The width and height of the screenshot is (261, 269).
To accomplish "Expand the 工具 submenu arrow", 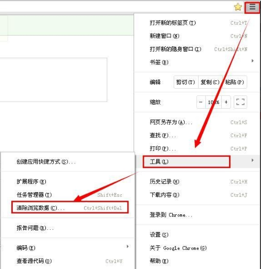I will [x=252, y=160].
